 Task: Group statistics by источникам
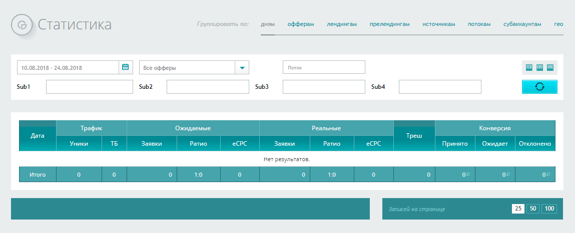click(x=439, y=24)
